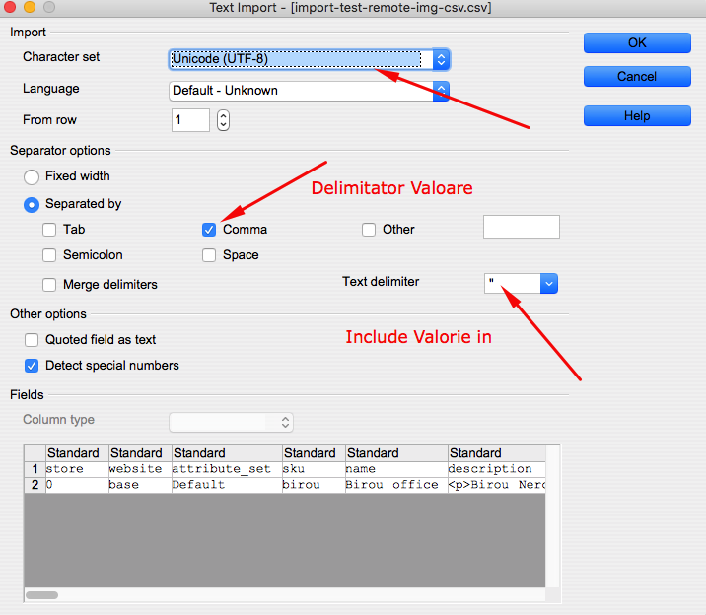This screenshot has height=615, width=706.
Task: Click the 'base' preview cell
Action: pyautogui.click(x=140, y=485)
